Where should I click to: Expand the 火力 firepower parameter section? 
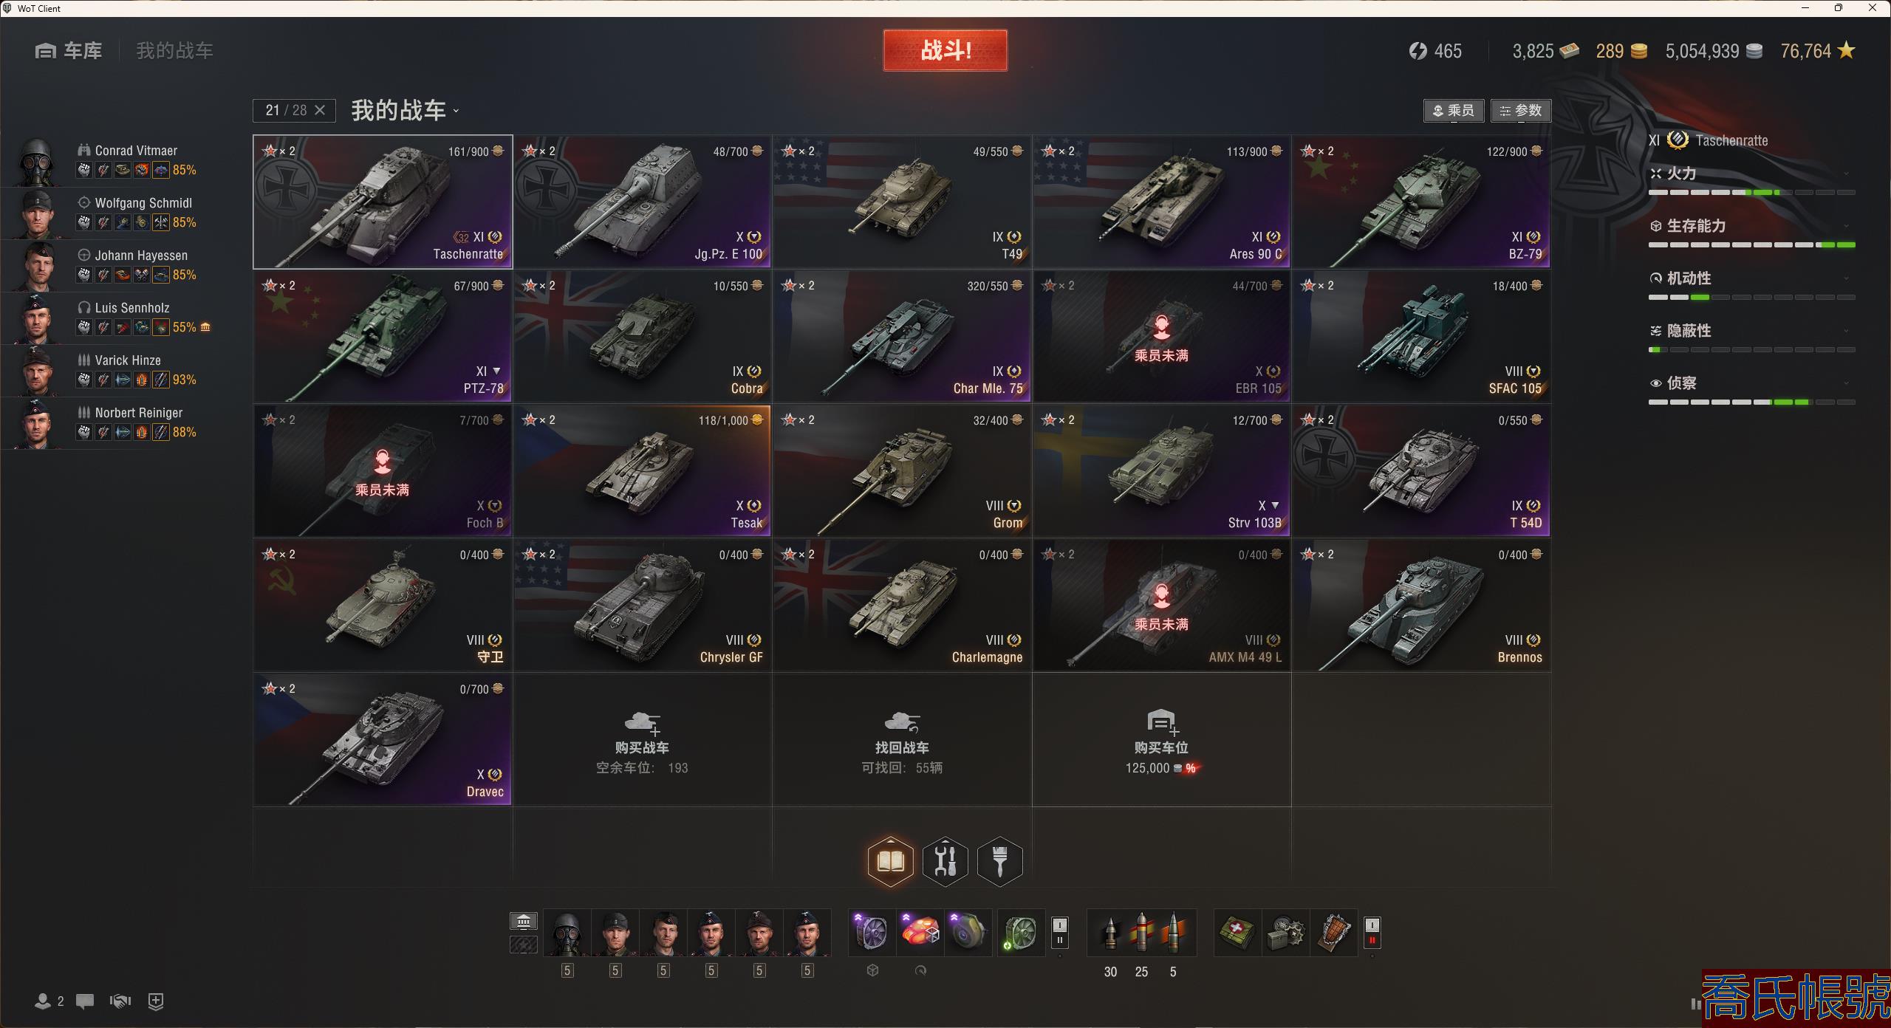coord(1751,174)
